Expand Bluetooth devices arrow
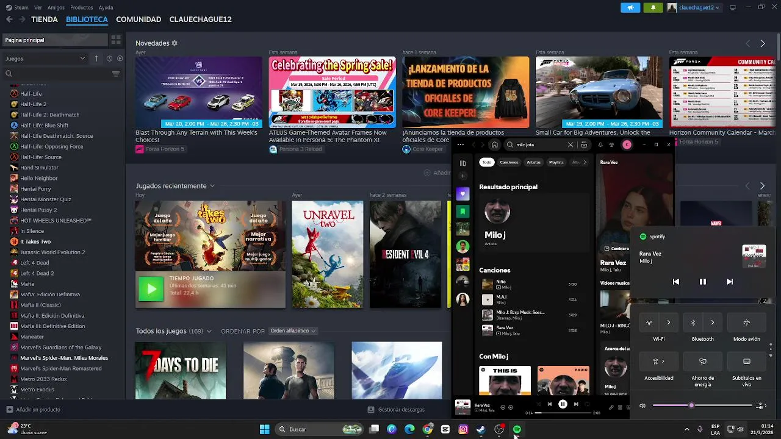Viewport: 781px width, 439px height. click(x=713, y=323)
